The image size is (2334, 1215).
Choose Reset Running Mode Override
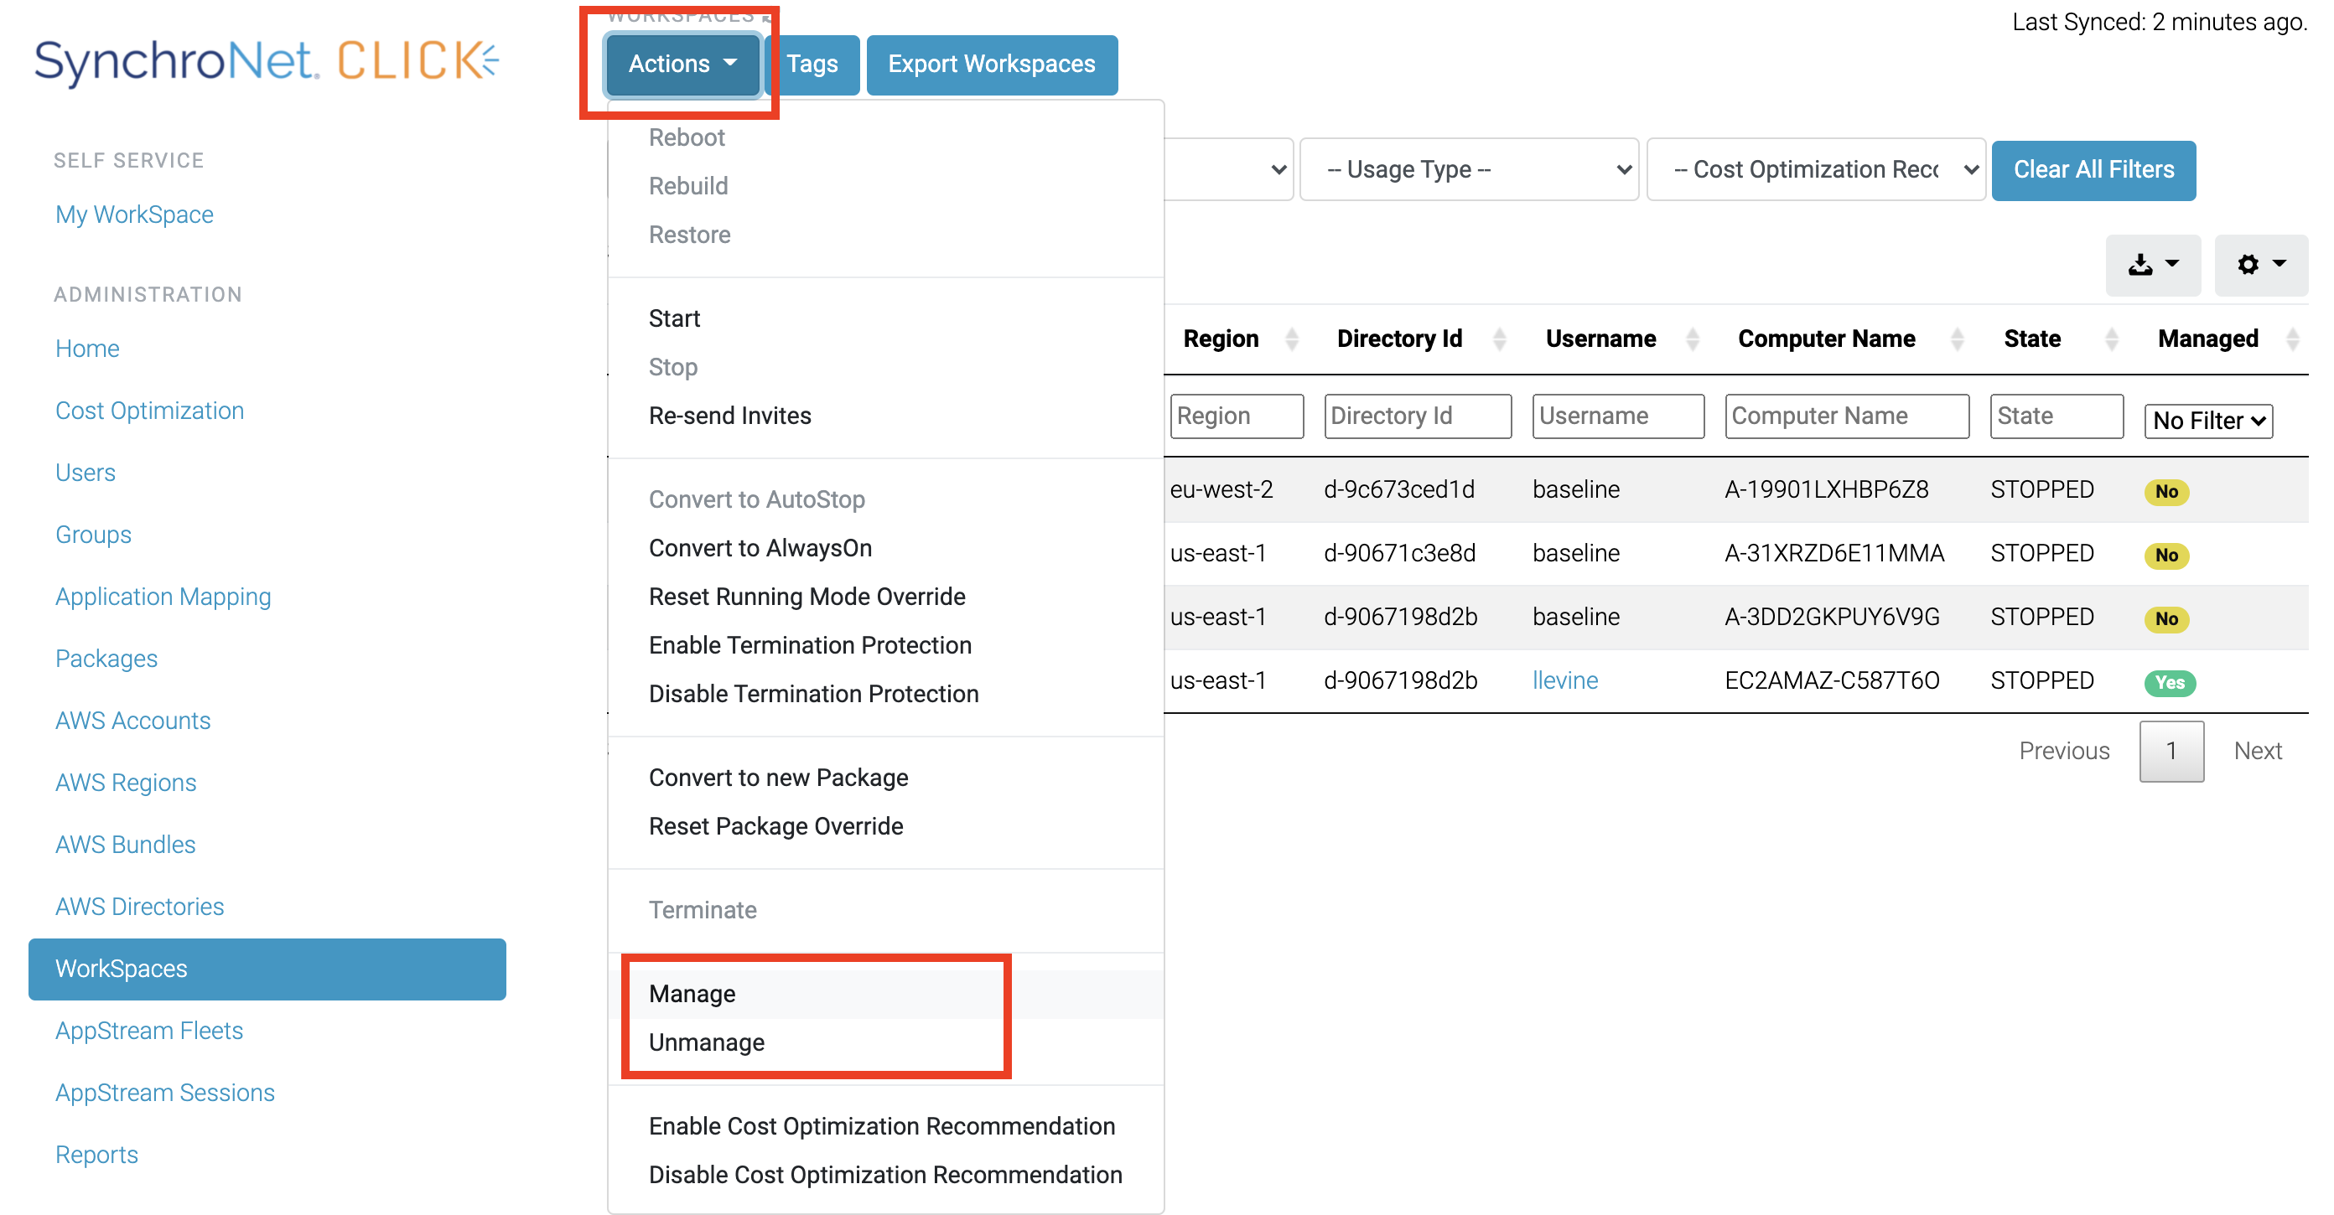pyautogui.click(x=807, y=597)
